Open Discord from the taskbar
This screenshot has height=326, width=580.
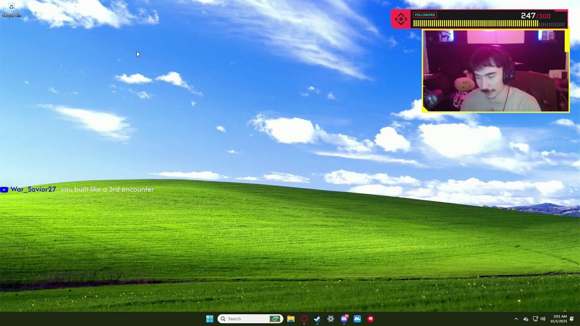point(344,319)
